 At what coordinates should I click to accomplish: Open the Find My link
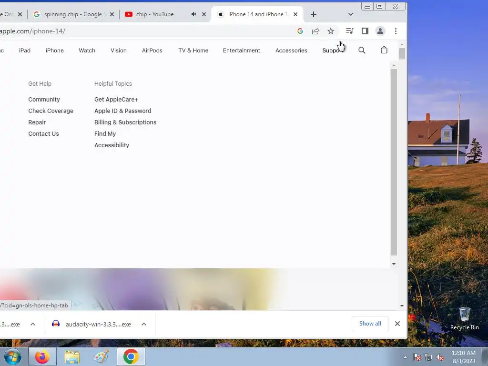[x=105, y=134]
